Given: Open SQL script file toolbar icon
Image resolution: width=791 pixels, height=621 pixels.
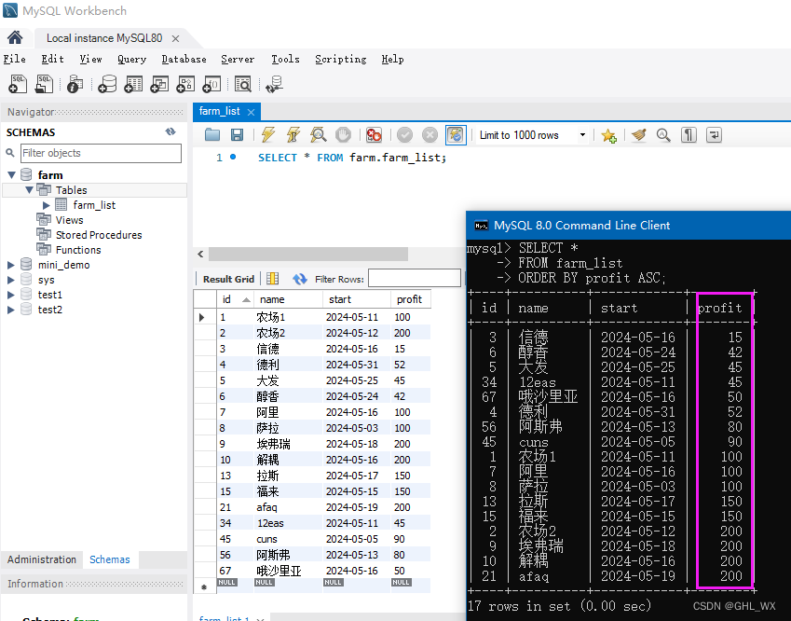Looking at the screenshot, I should coord(45,84).
